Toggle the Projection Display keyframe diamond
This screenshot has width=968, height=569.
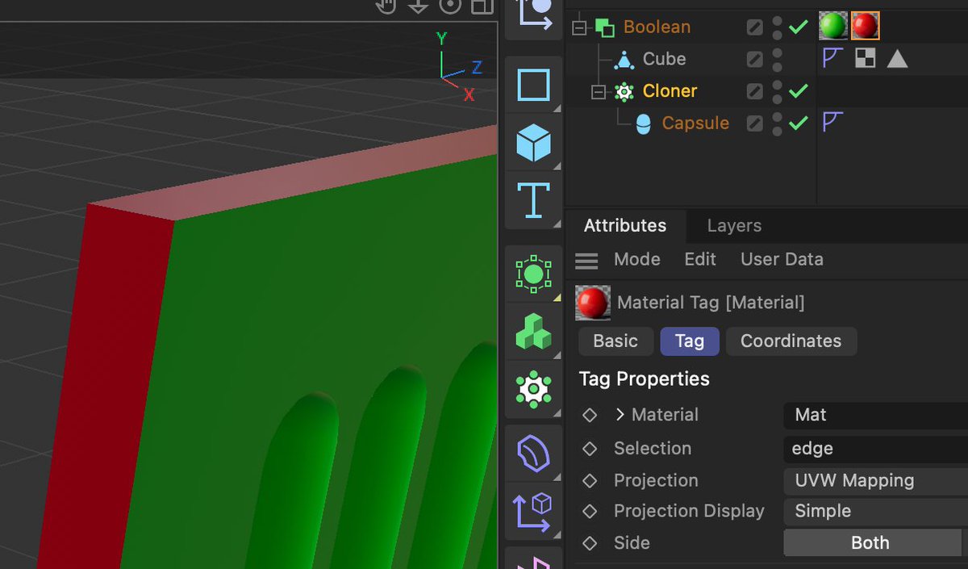pos(590,511)
